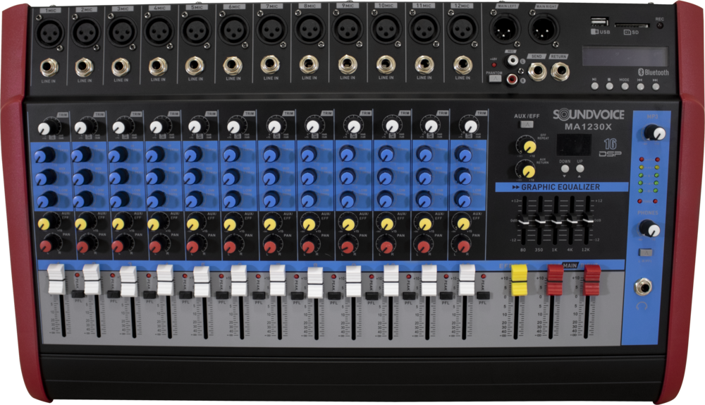The image size is (705, 405).
Task: Click the 6 MIC XLR input
Action: (234, 30)
